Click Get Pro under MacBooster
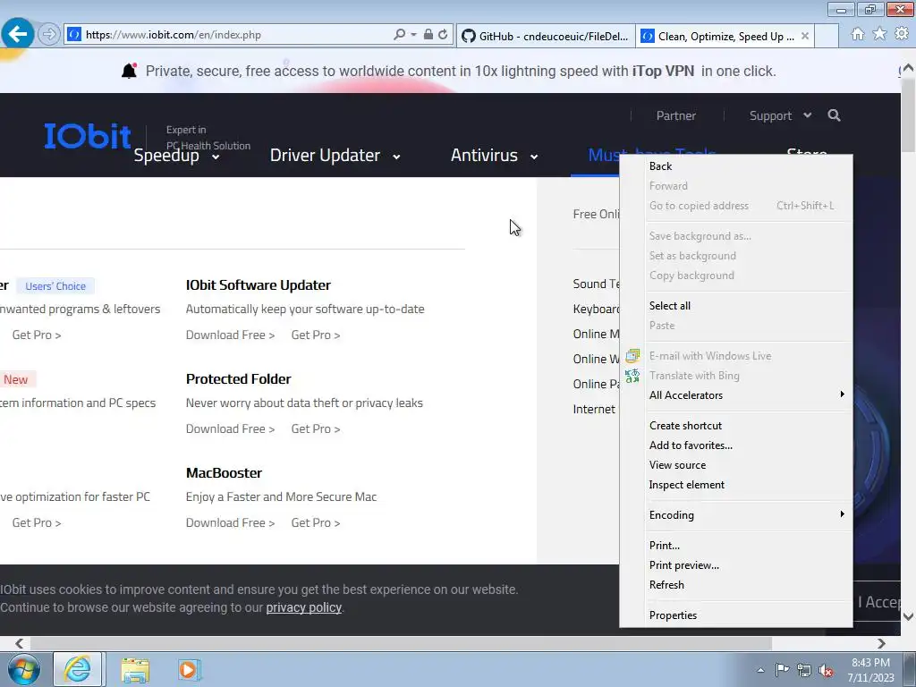Image resolution: width=916 pixels, height=687 pixels. click(x=316, y=522)
